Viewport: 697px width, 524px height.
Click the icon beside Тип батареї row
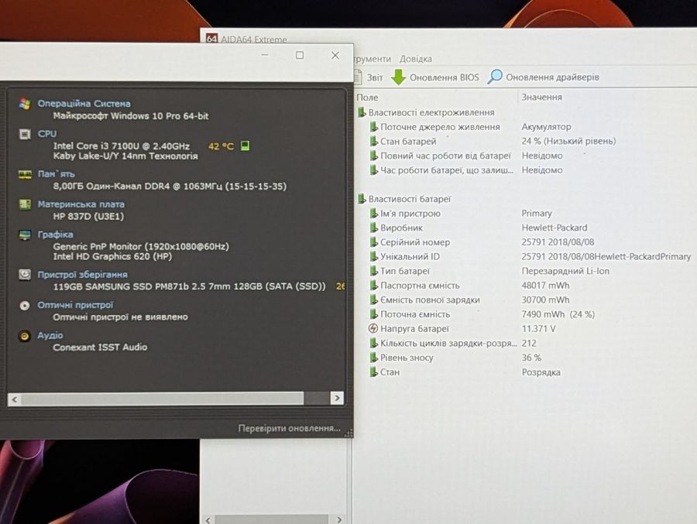coord(374,271)
